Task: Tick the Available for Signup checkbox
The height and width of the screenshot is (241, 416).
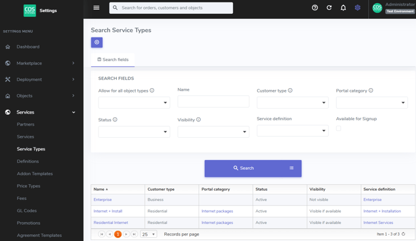Action: coord(339,128)
